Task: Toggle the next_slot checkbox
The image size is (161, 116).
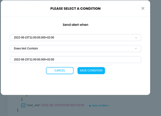Action: coord(23,105)
